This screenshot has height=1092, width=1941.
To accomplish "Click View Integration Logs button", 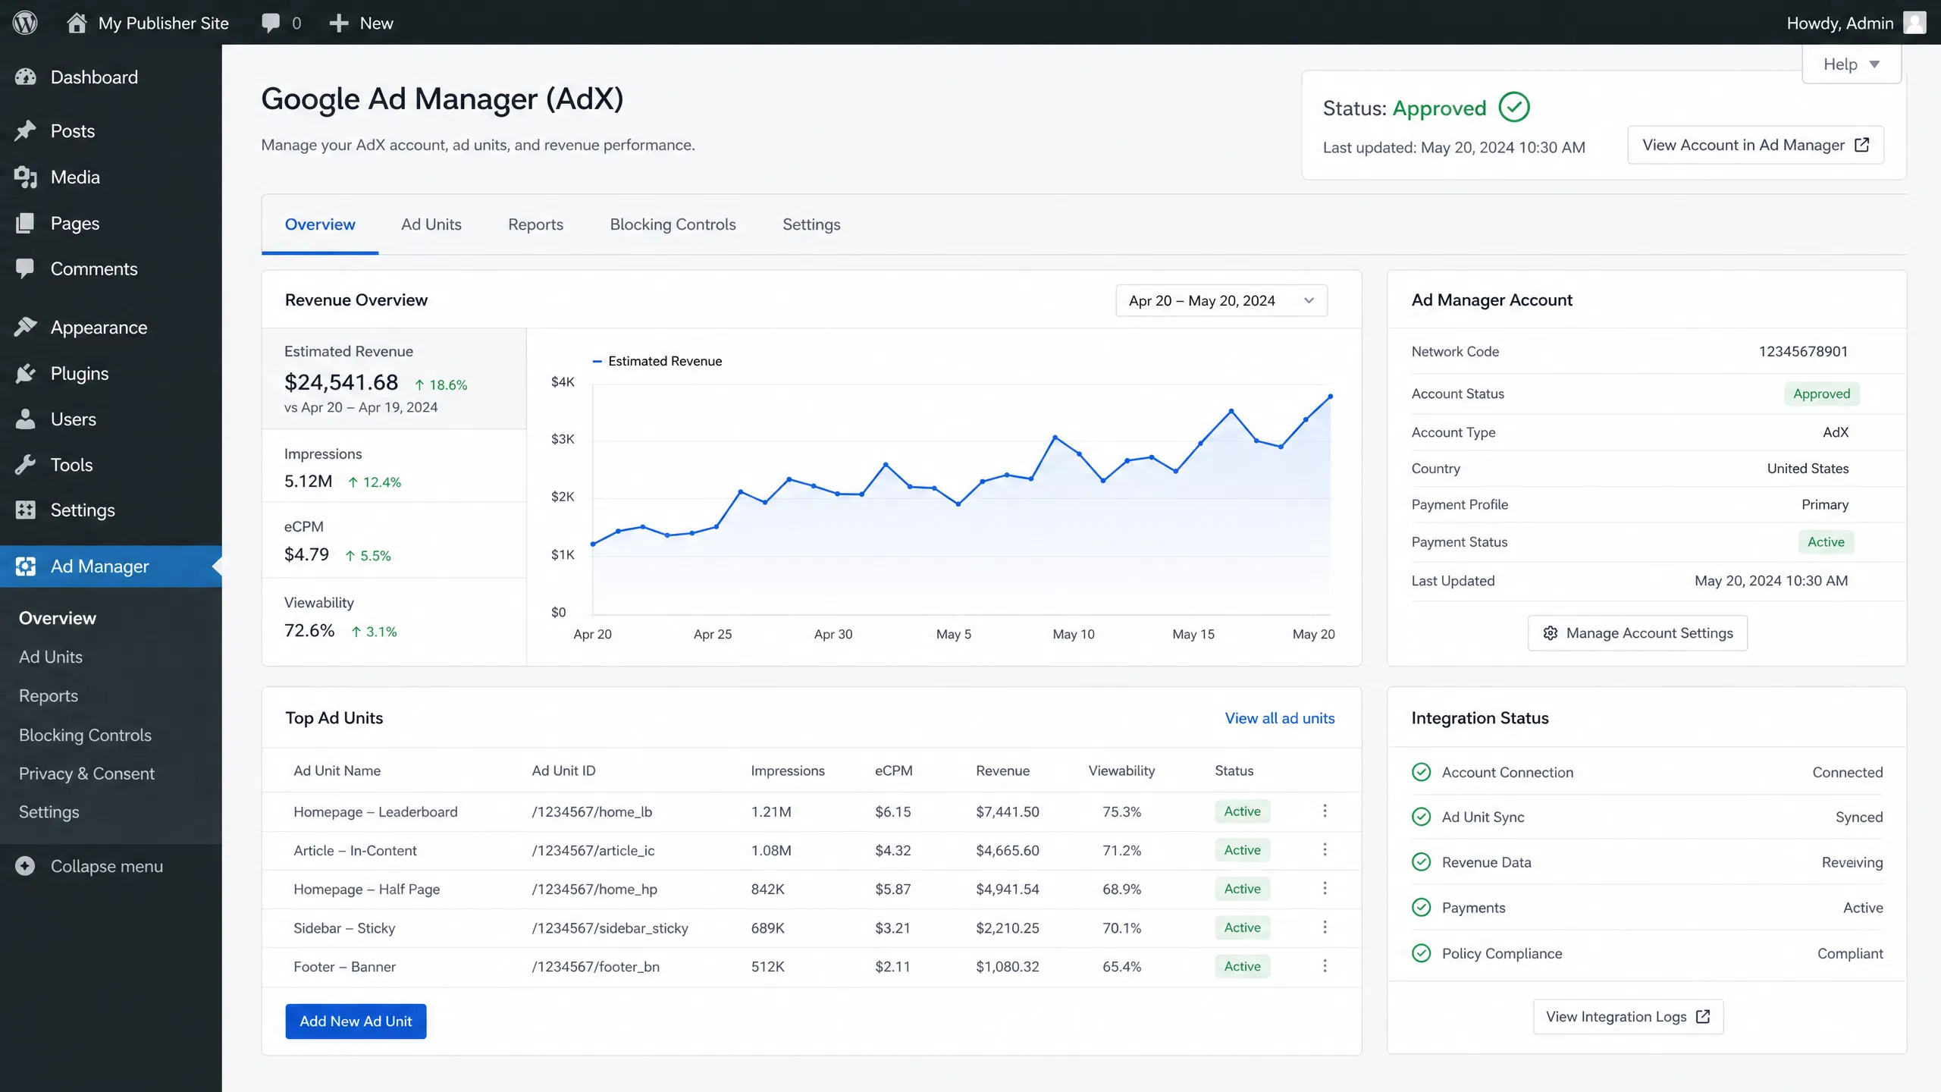I will 1629,1017.
